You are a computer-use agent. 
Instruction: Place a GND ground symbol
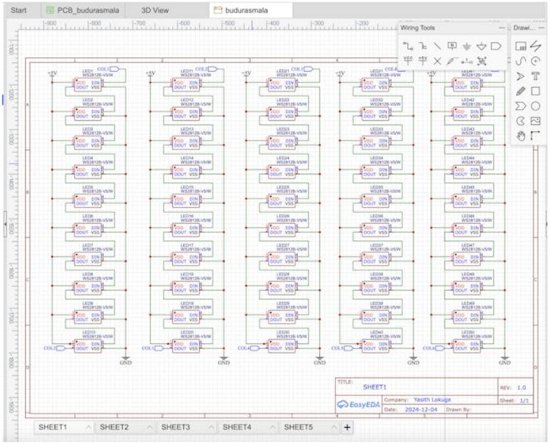point(467,45)
